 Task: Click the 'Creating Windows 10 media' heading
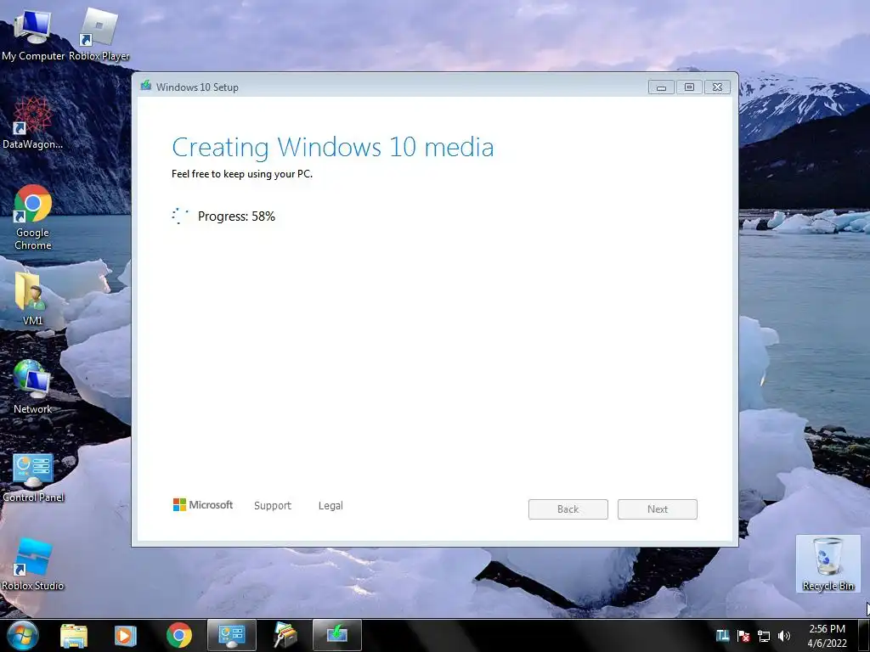(333, 147)
